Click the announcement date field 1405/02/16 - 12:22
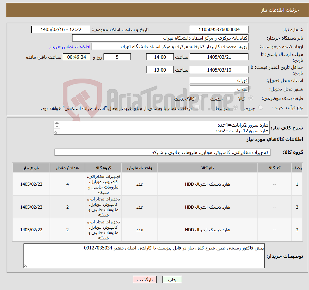309x290 pixels. (61, 30)
